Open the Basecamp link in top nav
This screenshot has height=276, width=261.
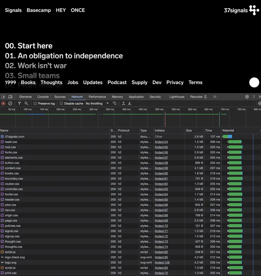click(x=39, y=10)
